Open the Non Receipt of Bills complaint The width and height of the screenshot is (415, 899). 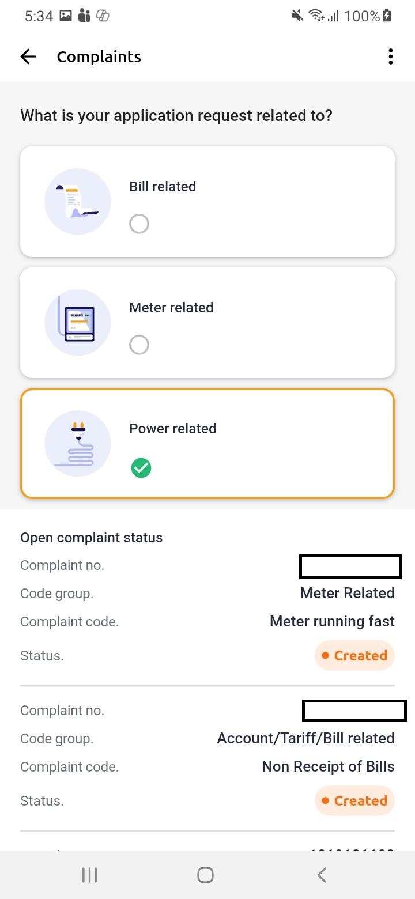(328, 767)
